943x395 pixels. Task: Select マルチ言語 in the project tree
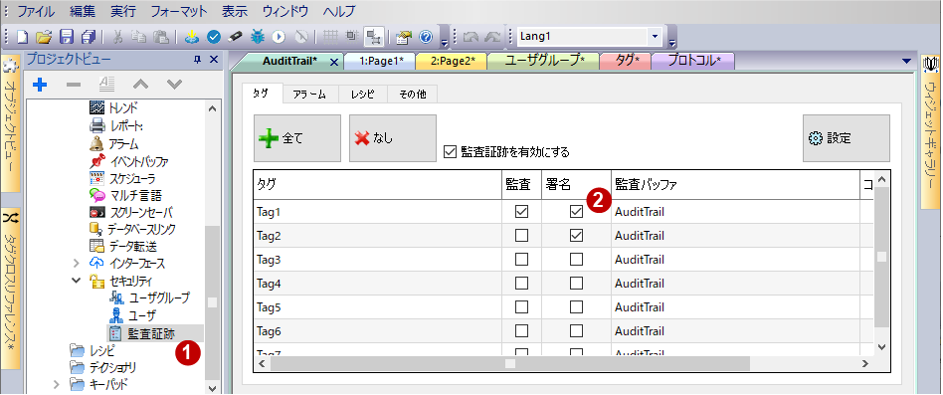point(125,195)
